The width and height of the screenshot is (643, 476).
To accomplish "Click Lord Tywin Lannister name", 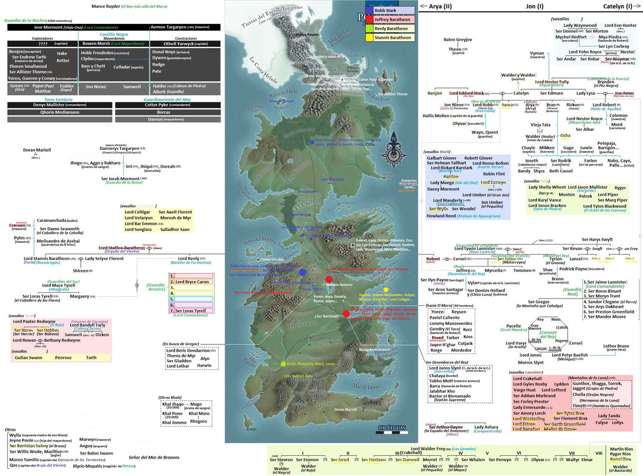I will [475, 248].
